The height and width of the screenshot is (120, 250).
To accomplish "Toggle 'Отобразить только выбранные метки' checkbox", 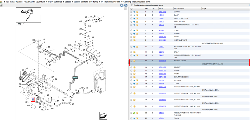I will point(132,5).
